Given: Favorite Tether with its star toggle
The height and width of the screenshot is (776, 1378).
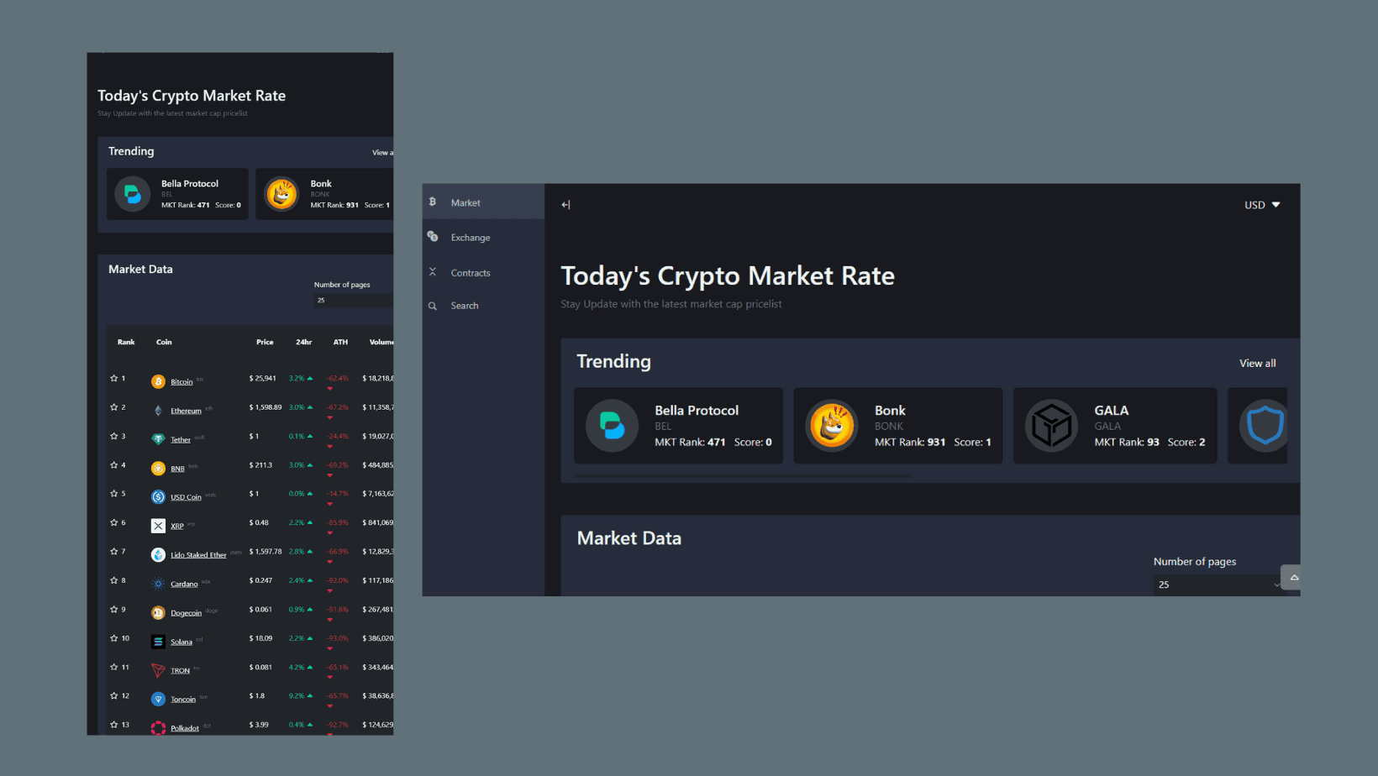Looking at the screenshot, I should point(114,437).
